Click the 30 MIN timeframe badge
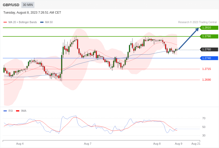The height and width of the screenshot is (148, 219). pyautogui.click(x=28, y=5)
